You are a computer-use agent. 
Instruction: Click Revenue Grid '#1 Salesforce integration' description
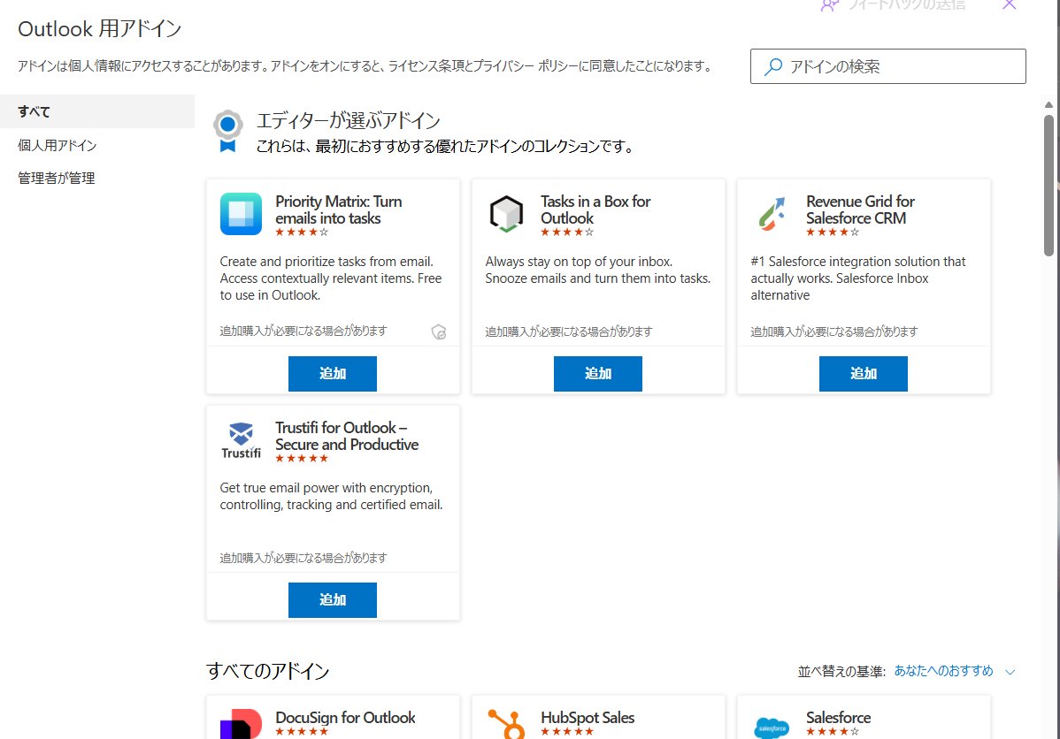pos(858,278)
